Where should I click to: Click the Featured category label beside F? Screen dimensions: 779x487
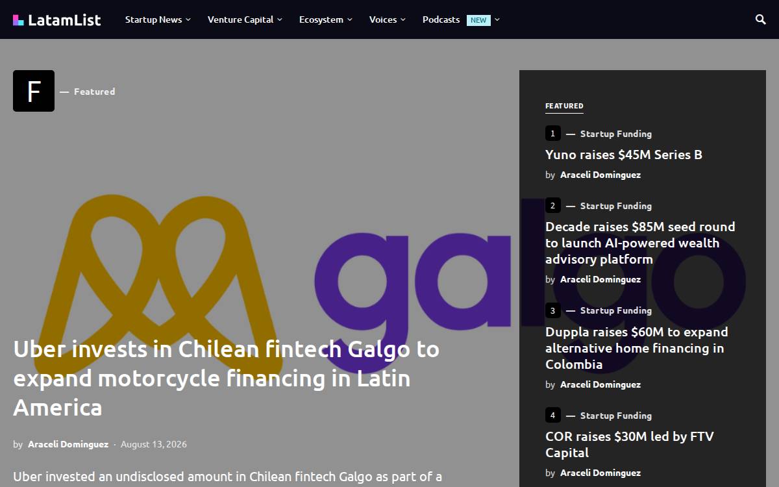pyautogui.click(x=94, y=92)
